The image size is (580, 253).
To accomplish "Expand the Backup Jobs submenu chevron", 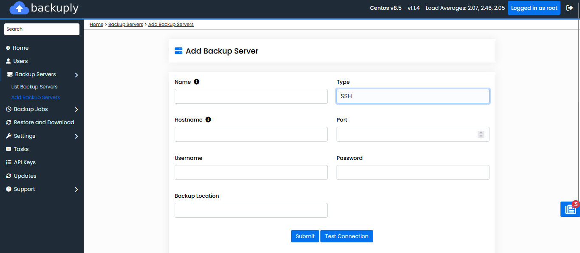I will pyautogui.click(x=76, y=110).
